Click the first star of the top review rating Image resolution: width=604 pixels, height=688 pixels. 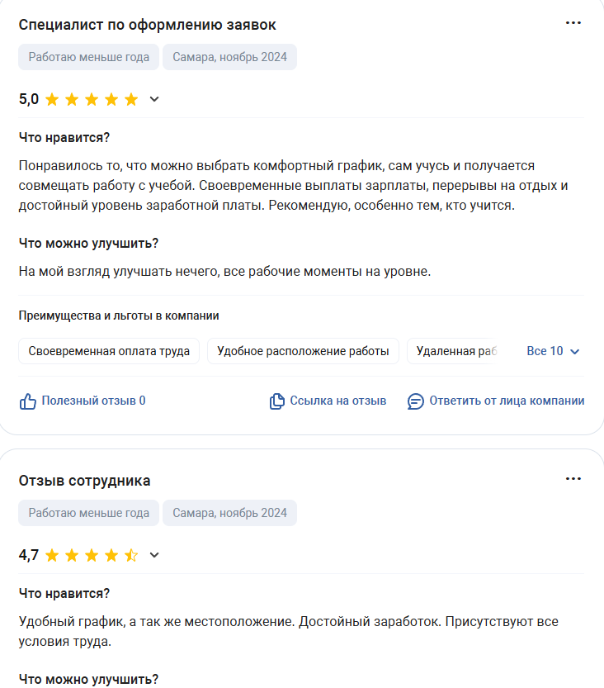pos(52,99)
